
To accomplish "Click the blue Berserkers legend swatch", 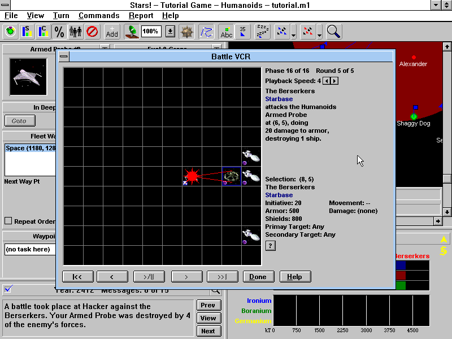I will 401,265.
